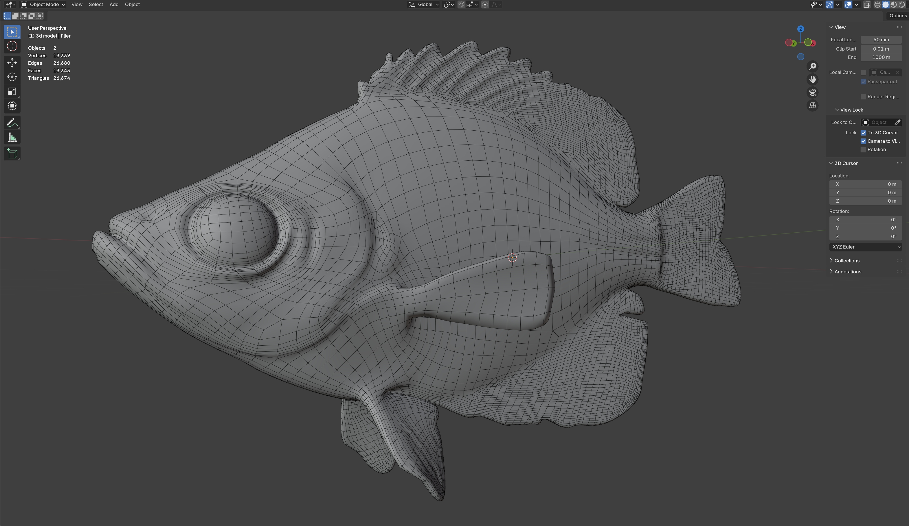Image resolution: width=909 pixels, height=526 pixels.
Task: Select the Measure tool
Action: pos(12,137)
